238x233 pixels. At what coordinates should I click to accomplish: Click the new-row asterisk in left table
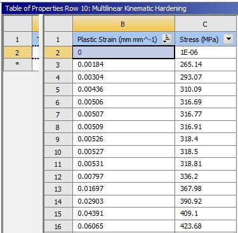[18, 64]
